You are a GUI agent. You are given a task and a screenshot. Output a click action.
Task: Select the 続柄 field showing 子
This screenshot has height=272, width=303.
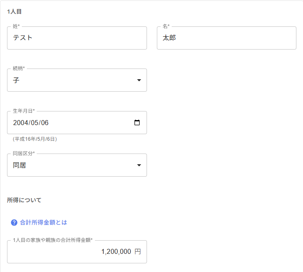(70, 80)
